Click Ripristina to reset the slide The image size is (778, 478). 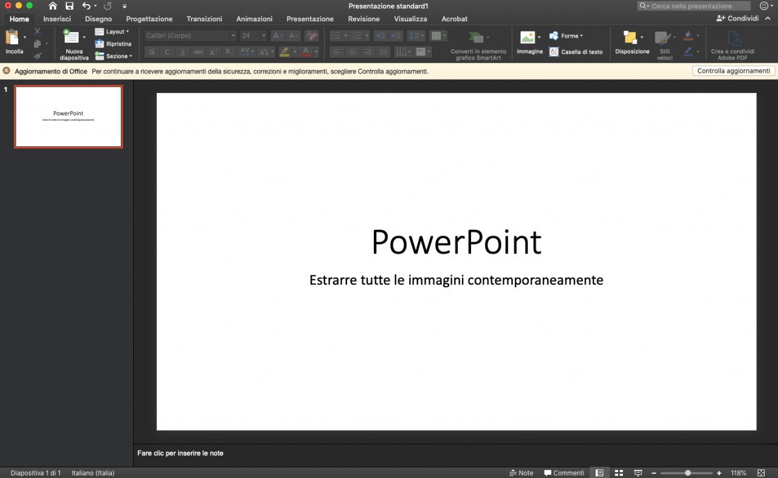(x=113, y=44)
